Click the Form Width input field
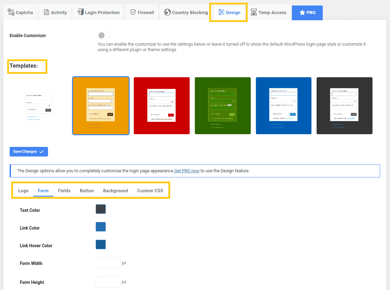The width and height of the screenshot is (390, 290). click(x=108, y=263)
